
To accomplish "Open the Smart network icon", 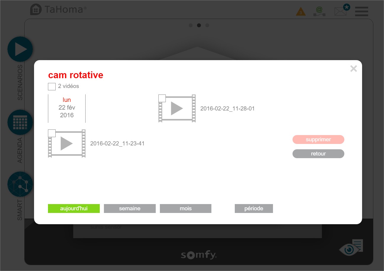I will tap(20, 184).
